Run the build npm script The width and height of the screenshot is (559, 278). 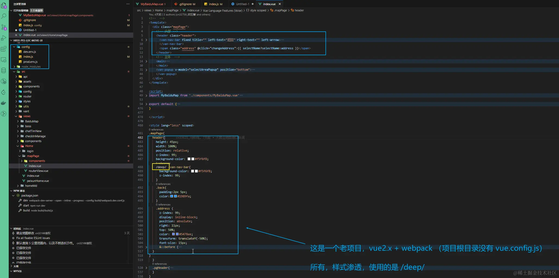pyautogui.click(x=26, y=210)
